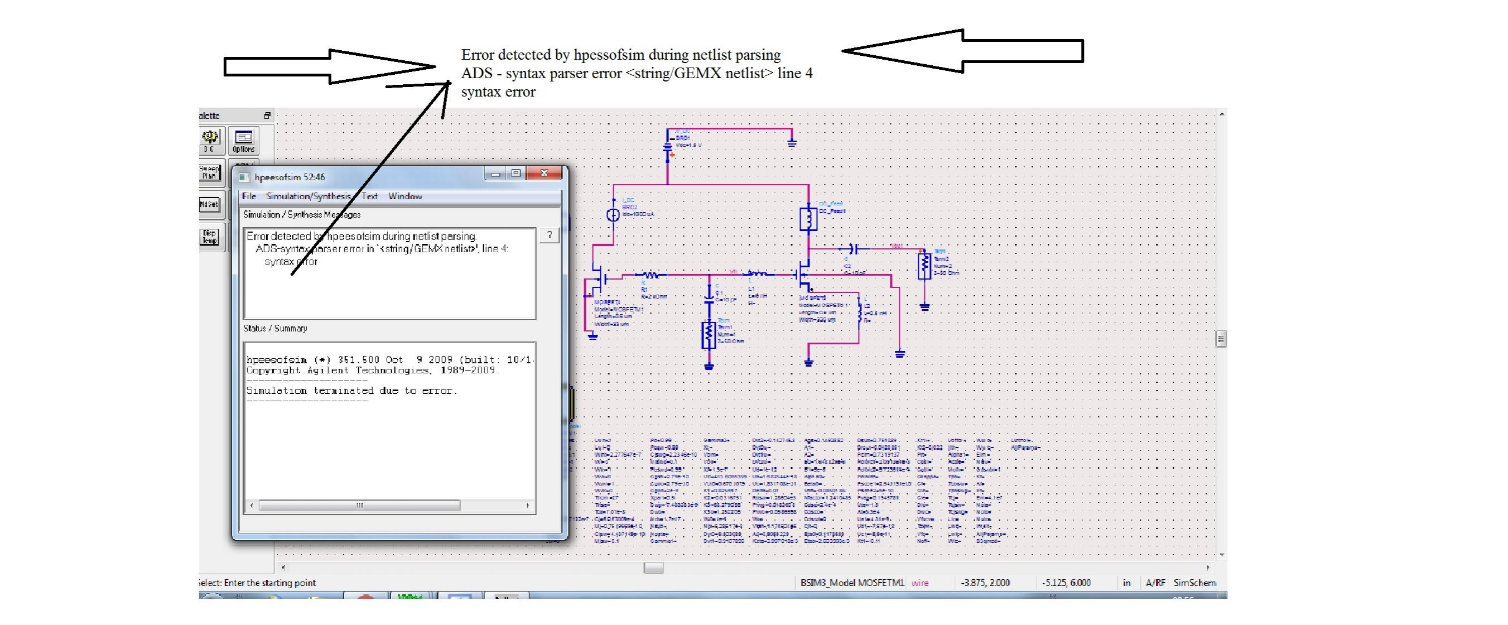Open the Text menu in hpeesofsim
The height and width of the screenshot is (625, 1508).
point(369,196)
